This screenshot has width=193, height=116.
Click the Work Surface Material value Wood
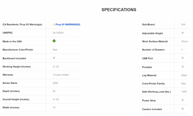click(184, 42)
